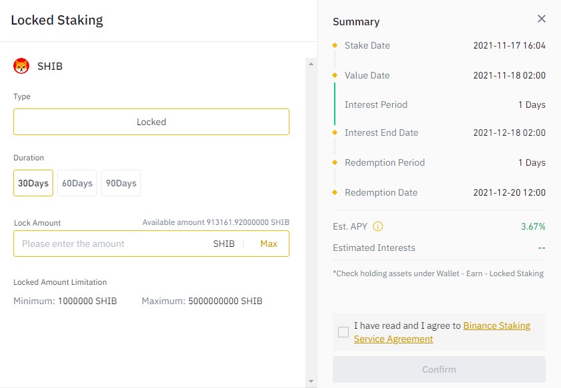Click the Estimated Interests label
Screen dimensions: 561x388
click(x=374, y=248)
